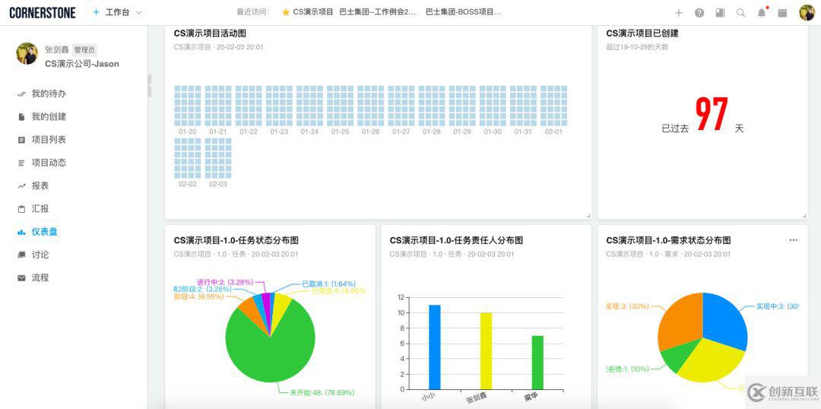Click the 项目列表 list icon
The image size is (821, 409).
tap(21, 140)
